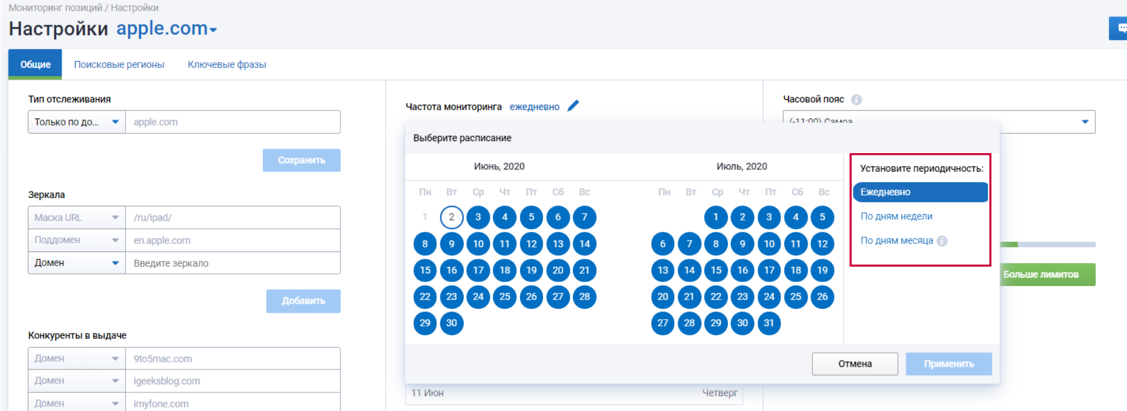Screen dimensions: 1127x411
Task: Click the Больше лимитов button
Action: pyautogui.click(x=1048, y=274)
